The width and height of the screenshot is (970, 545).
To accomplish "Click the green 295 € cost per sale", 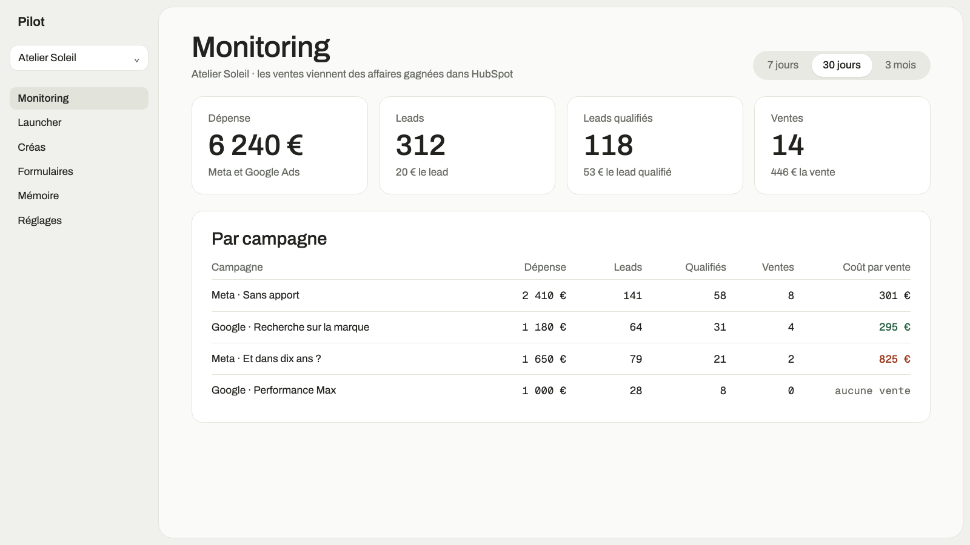I will (x=894, y=327).
